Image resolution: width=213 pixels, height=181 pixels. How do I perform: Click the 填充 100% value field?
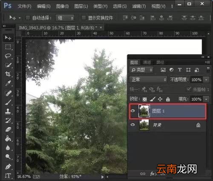196,99
